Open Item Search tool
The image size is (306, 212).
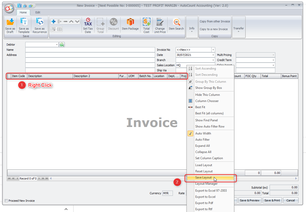(176, 24)
